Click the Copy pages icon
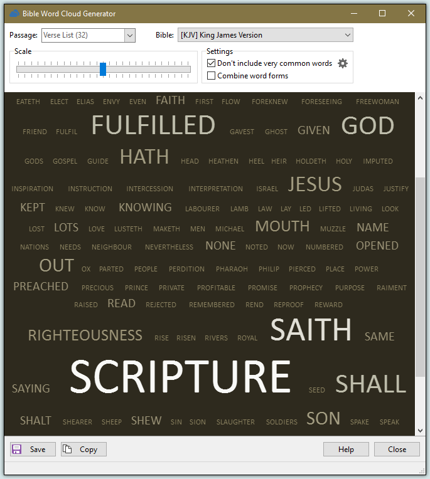The height and width of the screenshot is (479, 430). point(67,449)
